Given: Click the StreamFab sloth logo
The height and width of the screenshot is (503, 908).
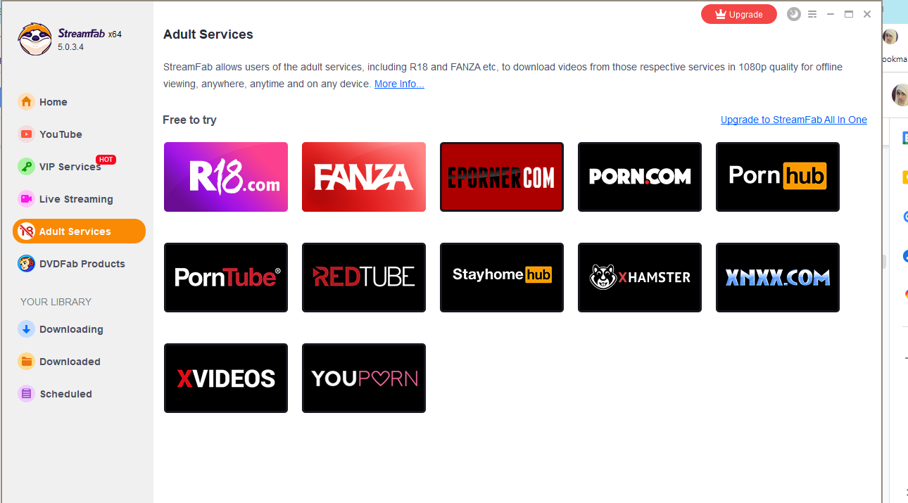Looking at the screenshot, I should pos(34,39).
